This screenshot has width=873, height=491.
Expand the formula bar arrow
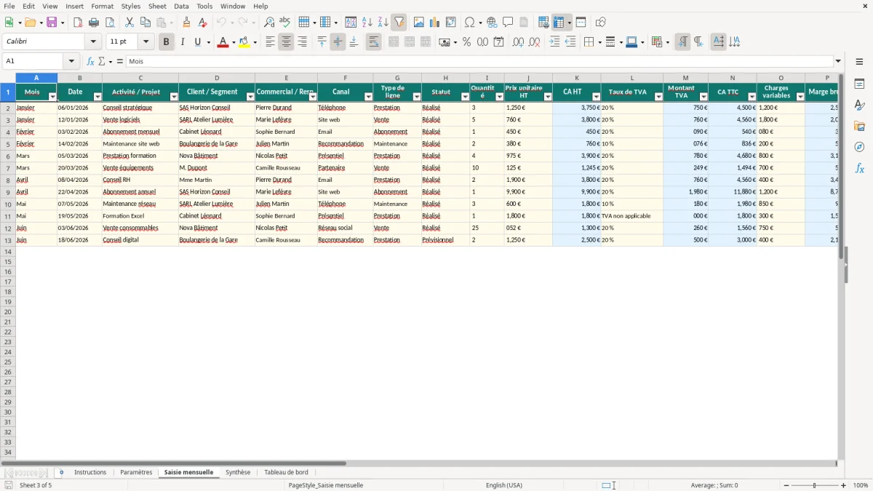tap(838, 61)
